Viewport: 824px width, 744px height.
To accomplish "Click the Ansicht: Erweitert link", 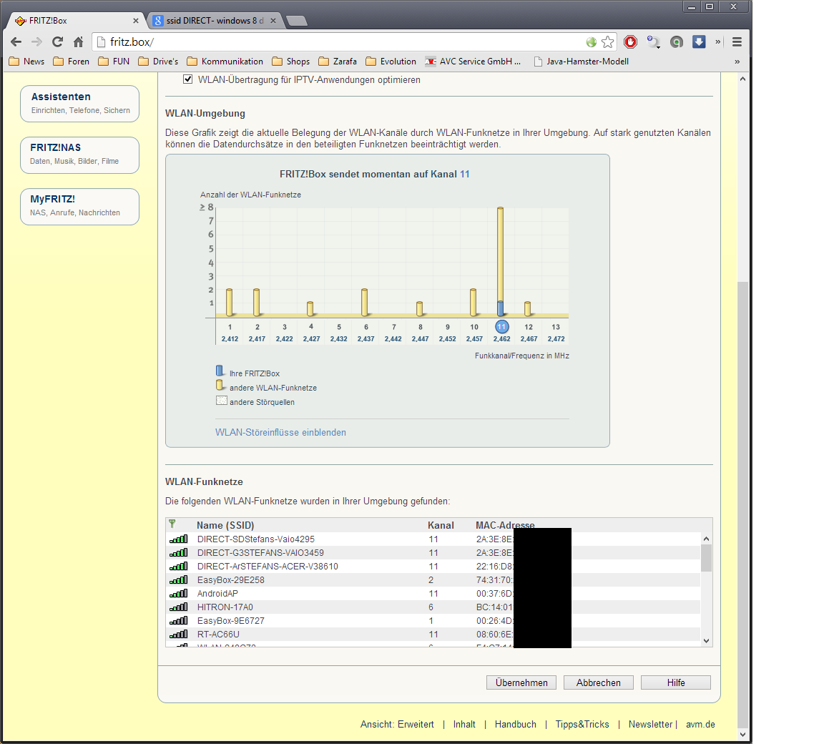I will point(397,724).
